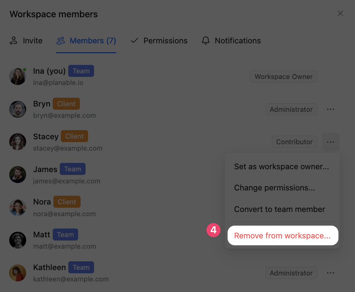The width and height of the screenshot is (355, 292).
Task: Select Change permissions menu entry
Action: click(274, 188)
